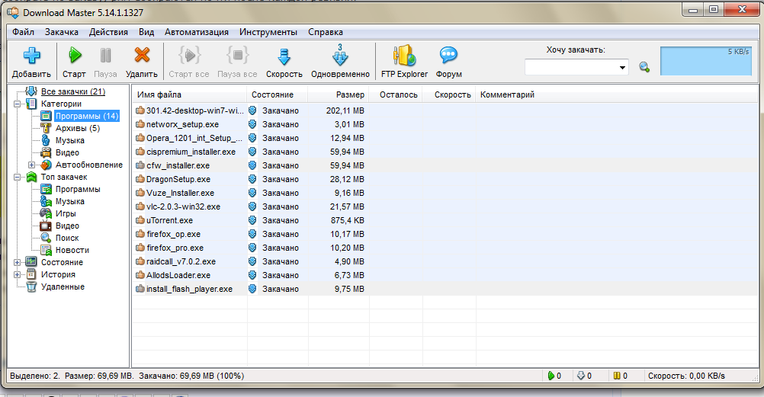Open the Инструменты menu
This screenshot has width=764, height=397.
(268, 32)
